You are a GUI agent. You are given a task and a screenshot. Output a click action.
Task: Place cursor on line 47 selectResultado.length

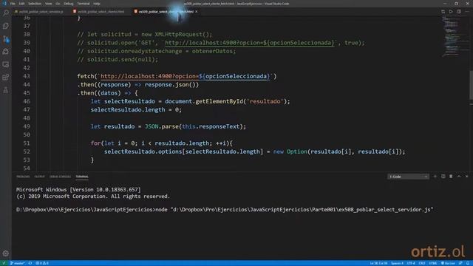click(128, 110)
